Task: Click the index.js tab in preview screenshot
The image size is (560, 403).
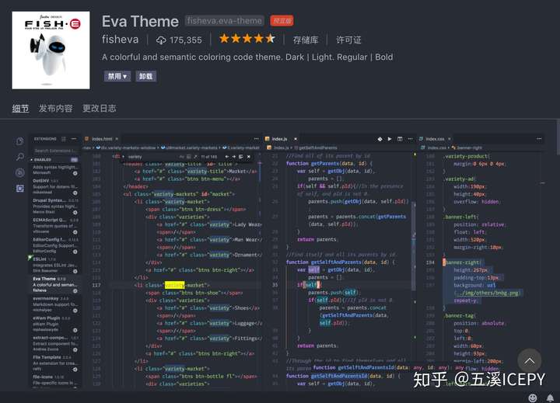Action: coord(280,139)
